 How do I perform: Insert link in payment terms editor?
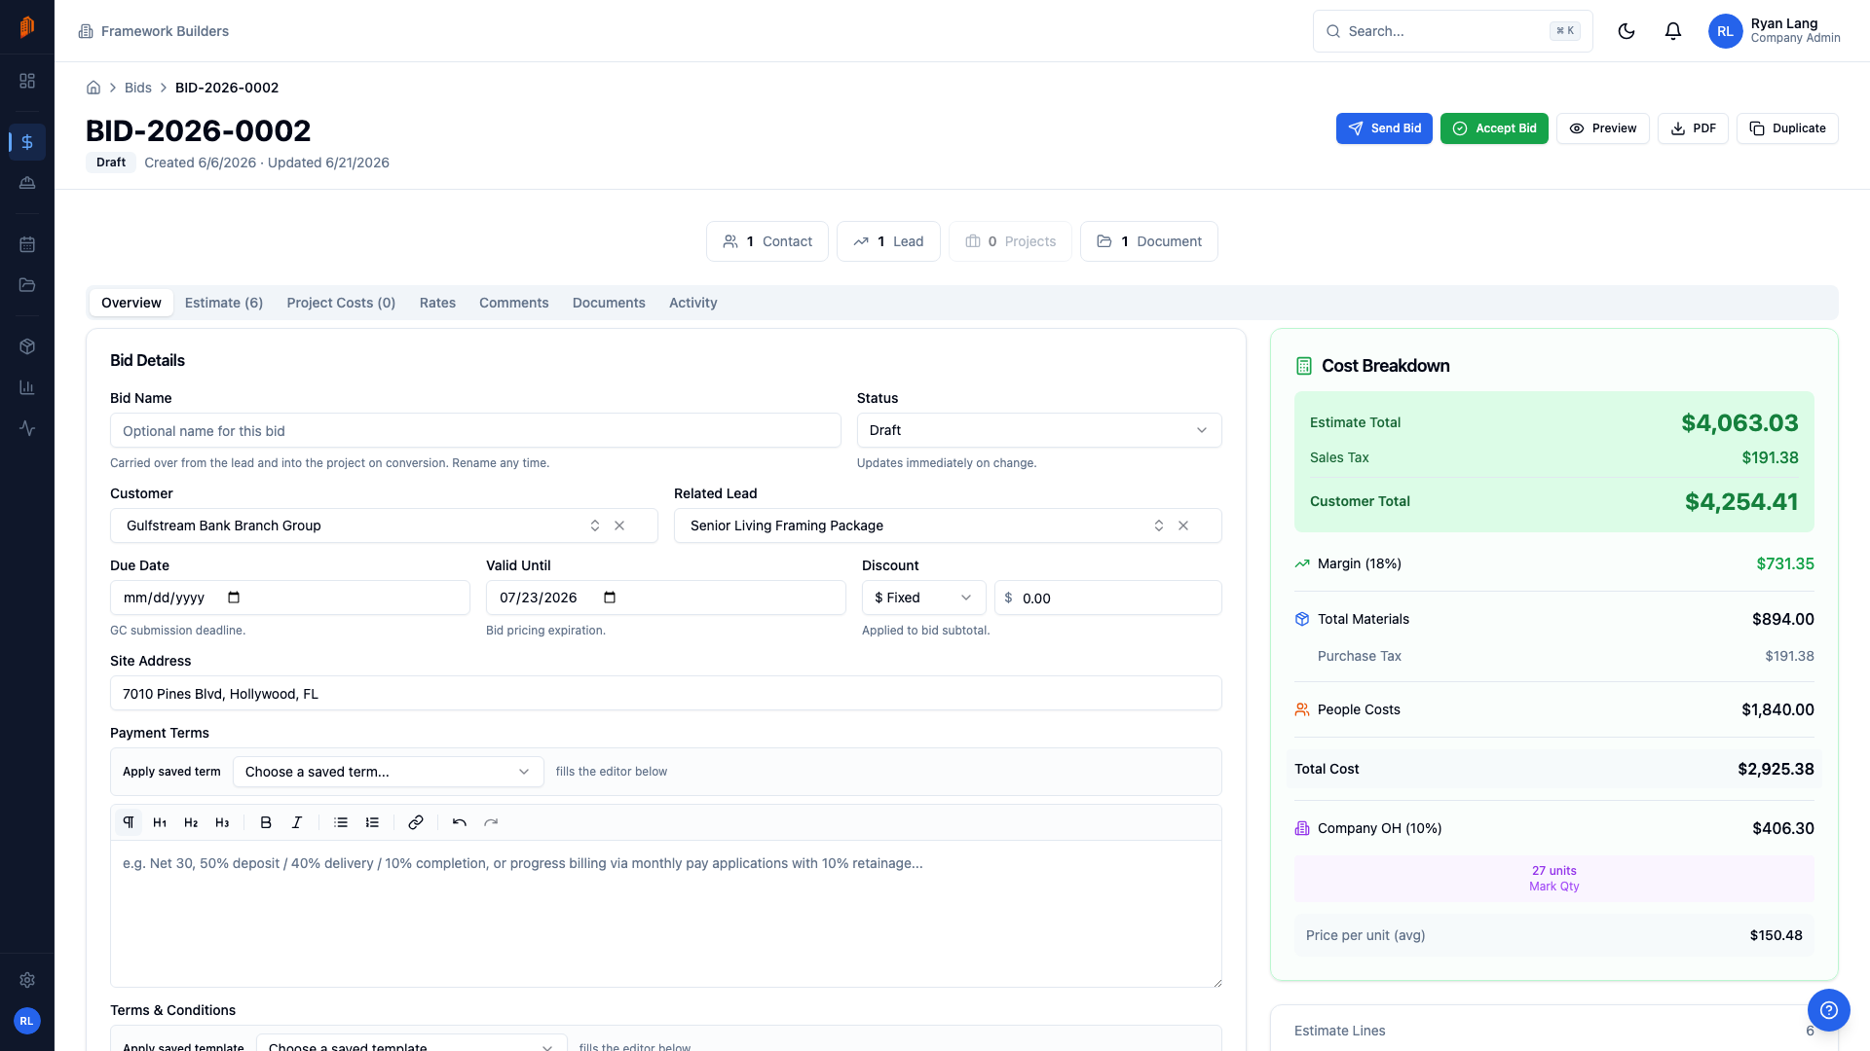(416, 822)
